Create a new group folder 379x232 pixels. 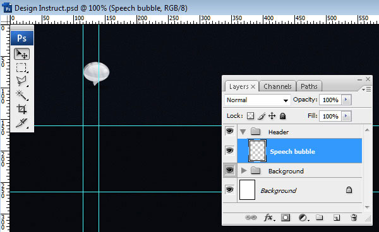point(319,217)
